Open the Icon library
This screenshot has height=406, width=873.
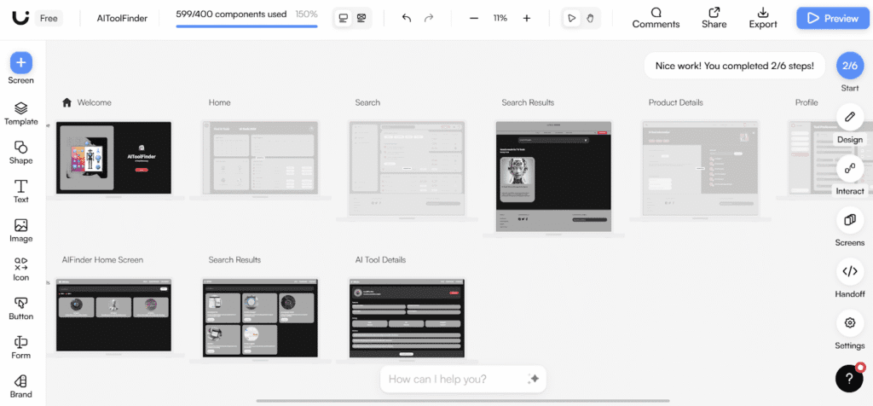pos(21,266)
